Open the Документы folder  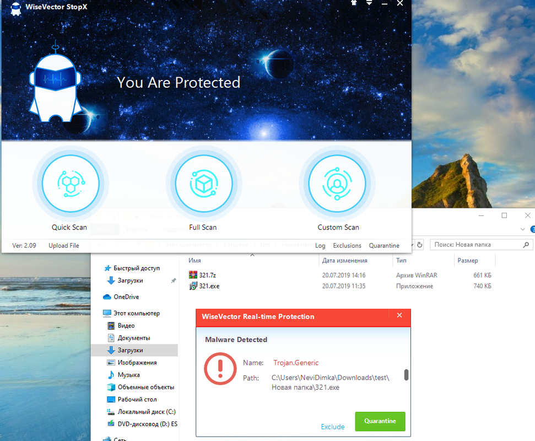point(134,338)
